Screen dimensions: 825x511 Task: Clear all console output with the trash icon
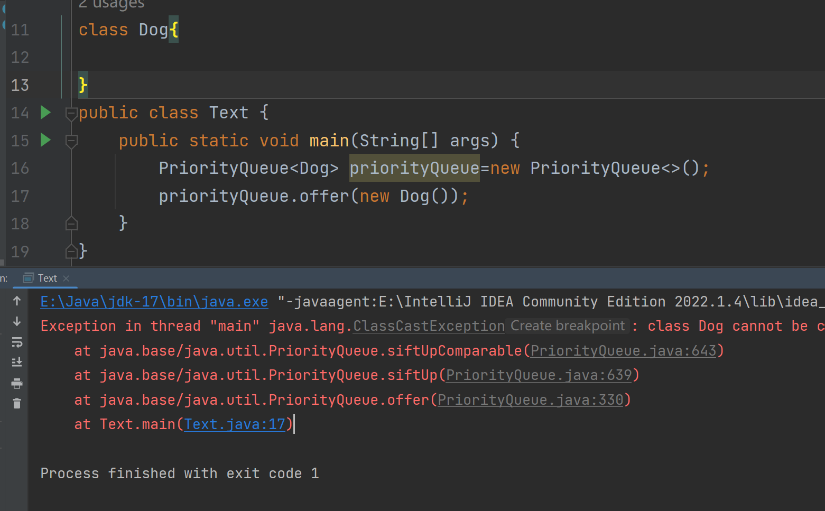[17, 404]
